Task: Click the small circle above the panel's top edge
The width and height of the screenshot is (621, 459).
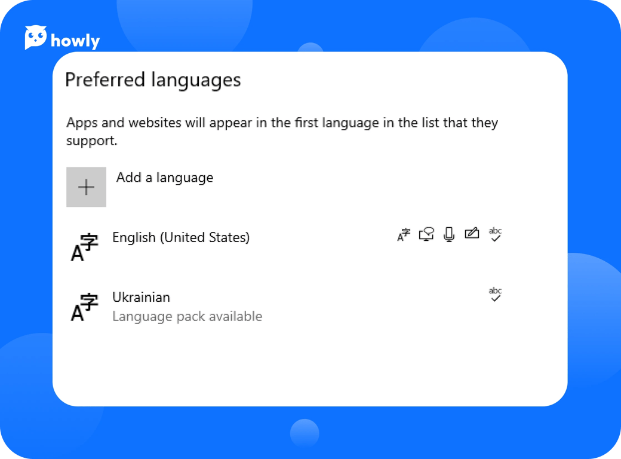Action: coord(310,47)
